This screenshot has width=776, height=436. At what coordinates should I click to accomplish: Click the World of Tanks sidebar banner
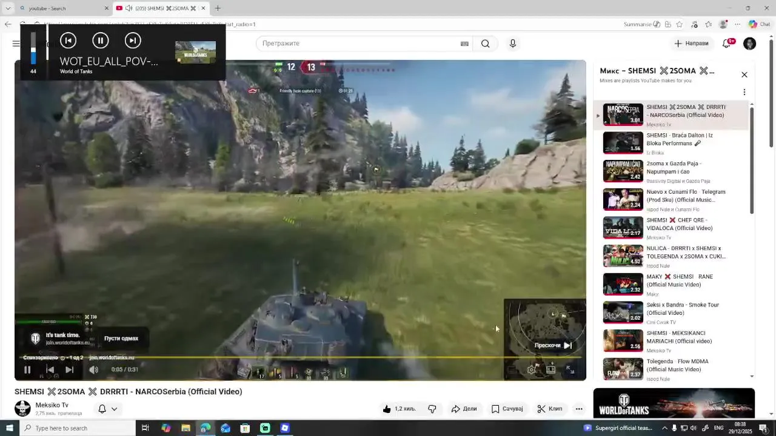coord(674,403)
